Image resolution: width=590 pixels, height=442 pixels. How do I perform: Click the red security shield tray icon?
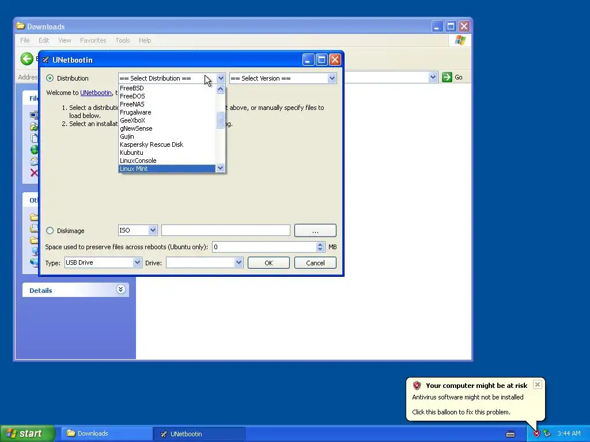[x=536, y=434]
